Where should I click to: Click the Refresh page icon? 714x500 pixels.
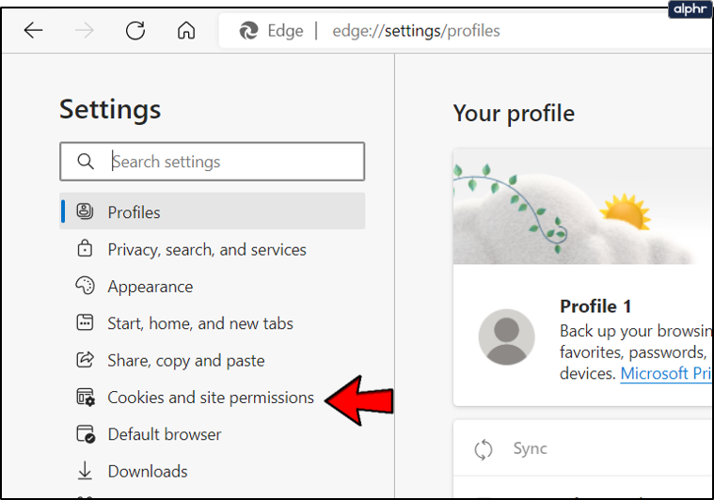tap(135, 31)
